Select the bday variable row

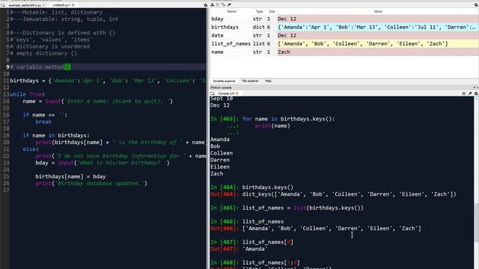[x=344, y=19]
